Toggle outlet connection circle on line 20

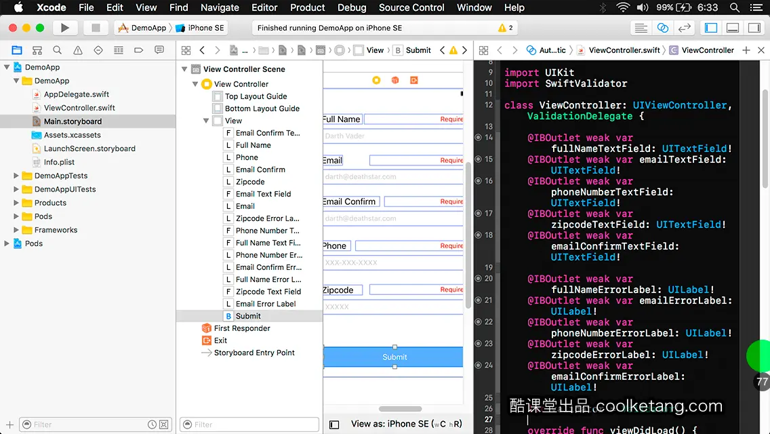point(478,278)
